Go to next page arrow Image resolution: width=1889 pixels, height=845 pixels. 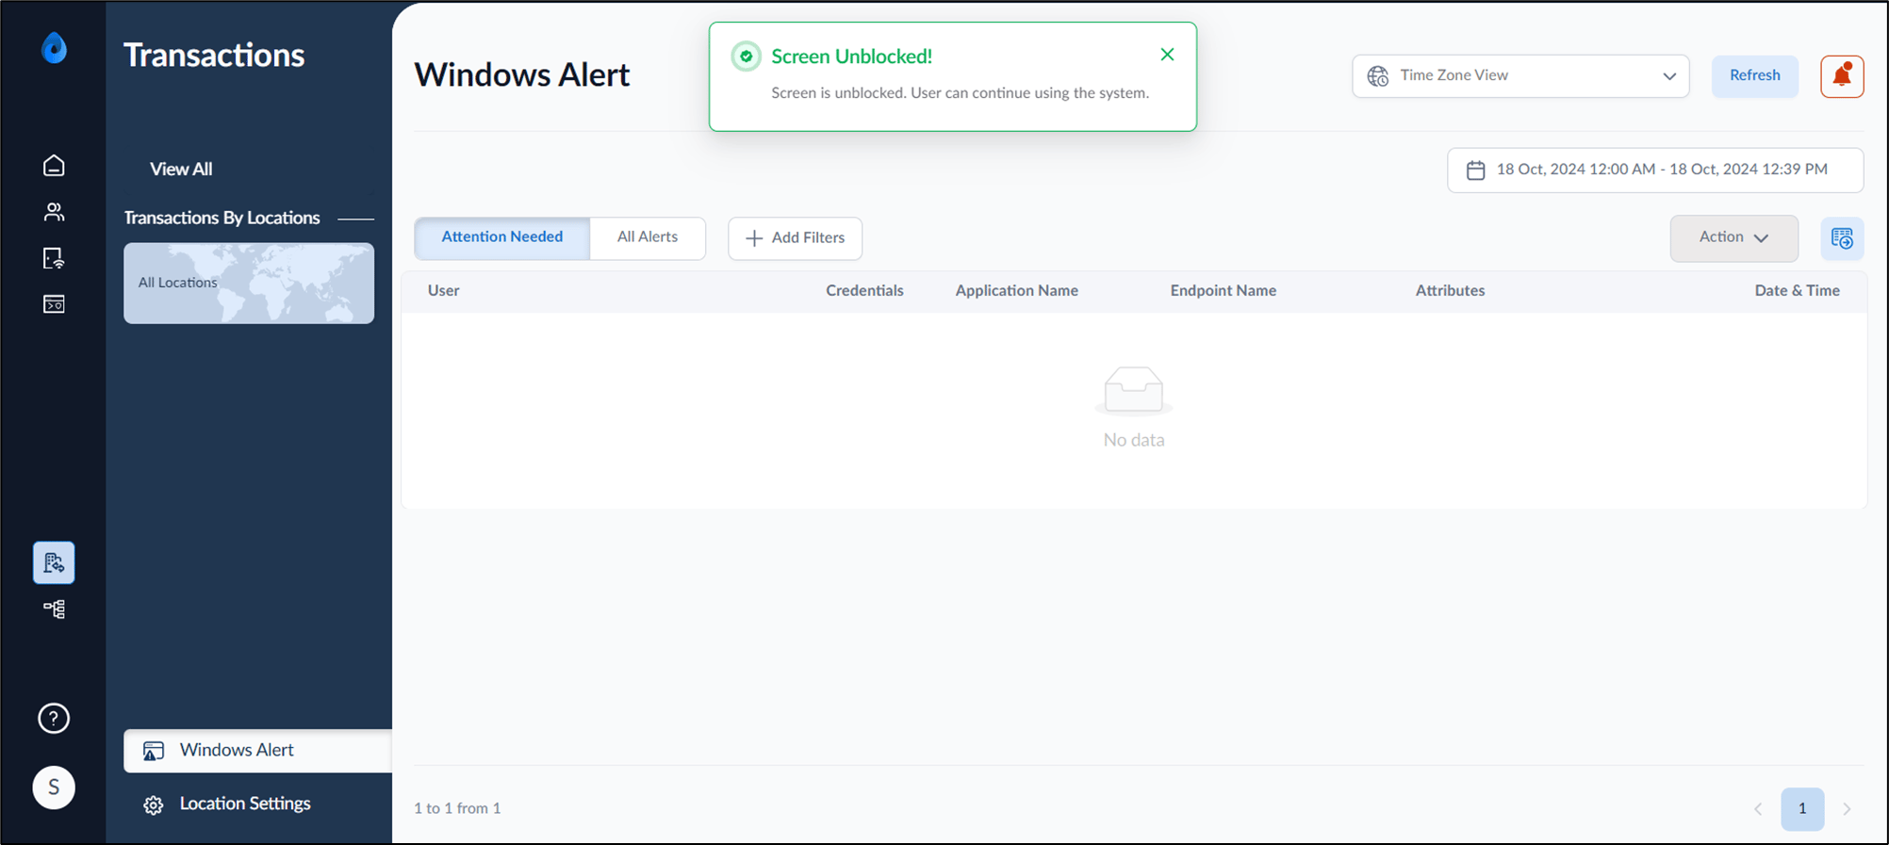(1847, 809)
